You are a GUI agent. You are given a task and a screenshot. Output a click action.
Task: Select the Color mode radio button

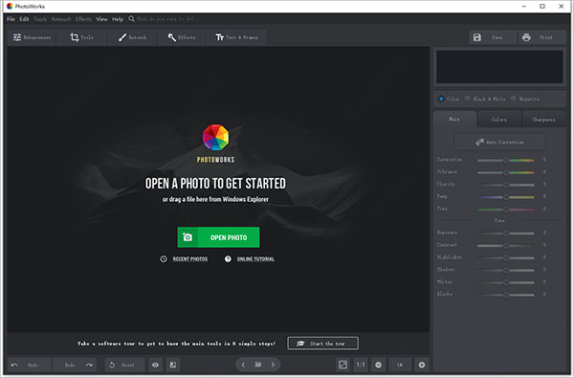coord(441,99)
